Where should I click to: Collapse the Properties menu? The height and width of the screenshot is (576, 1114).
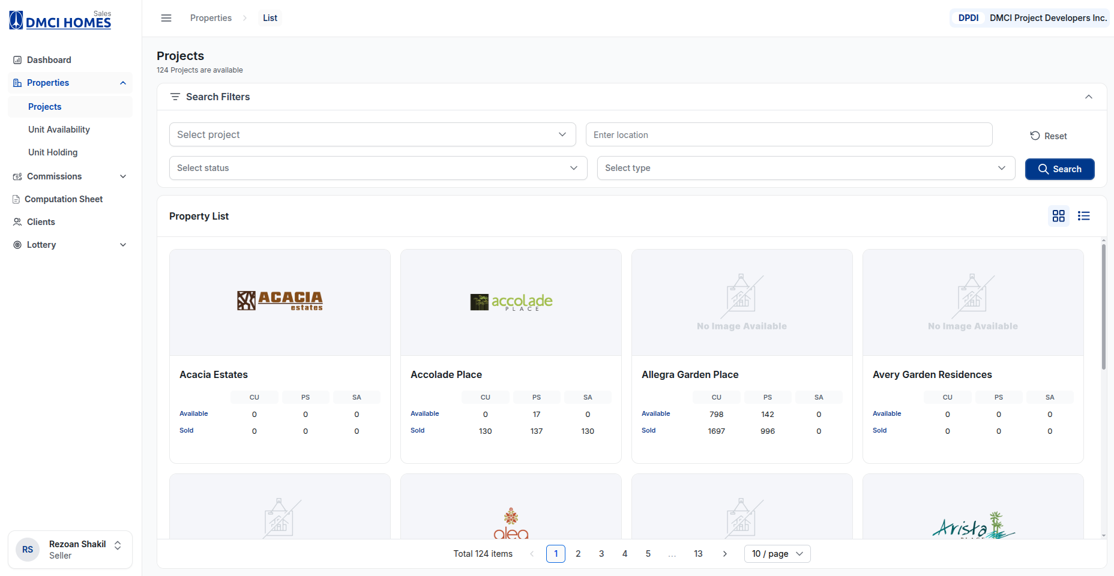123,83
